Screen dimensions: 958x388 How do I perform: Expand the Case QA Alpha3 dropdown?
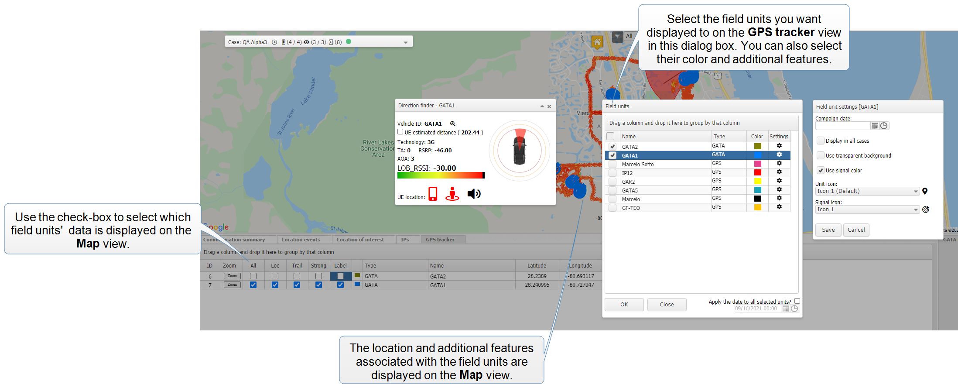coord(405,42)
